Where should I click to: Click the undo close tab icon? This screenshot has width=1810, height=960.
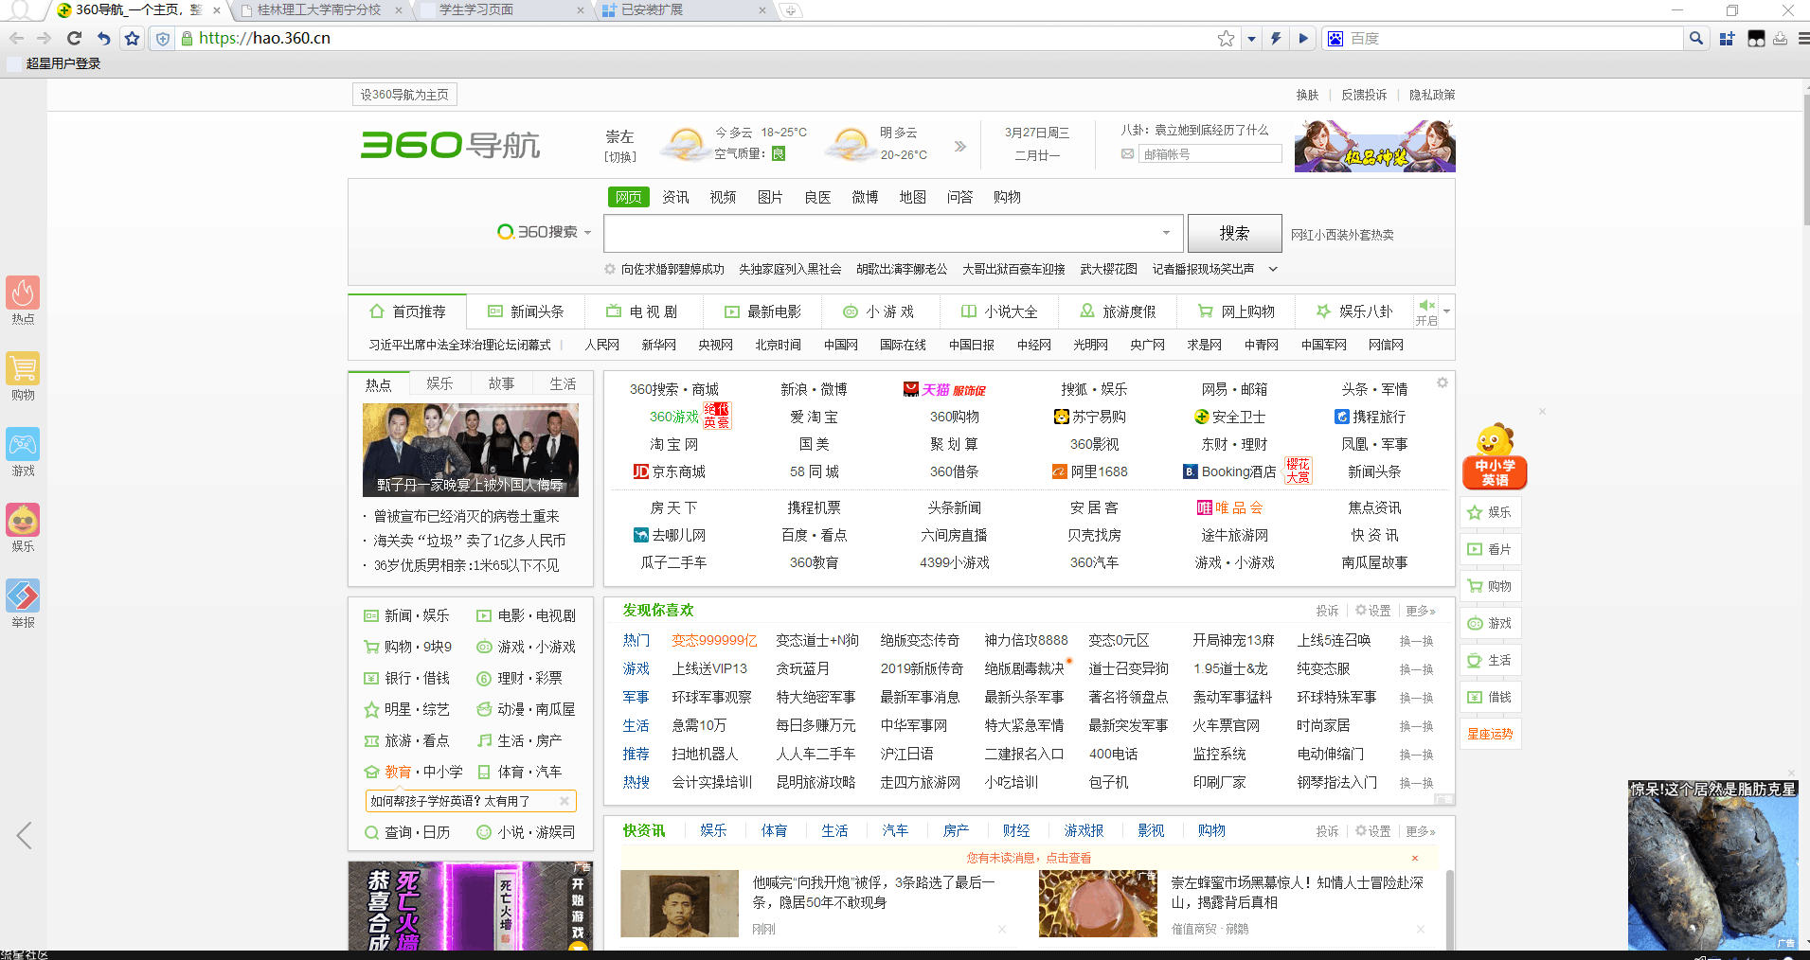(103, 39)
